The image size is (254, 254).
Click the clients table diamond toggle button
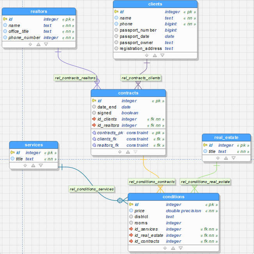click(x=147, y=55)
